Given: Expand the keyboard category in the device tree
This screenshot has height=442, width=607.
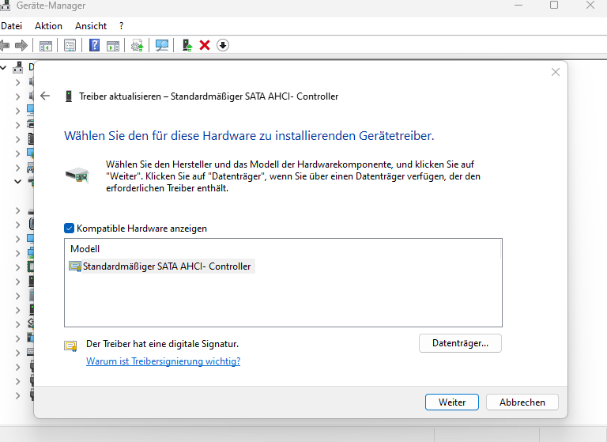Looking at the screenshot, I should click(17, 353).
